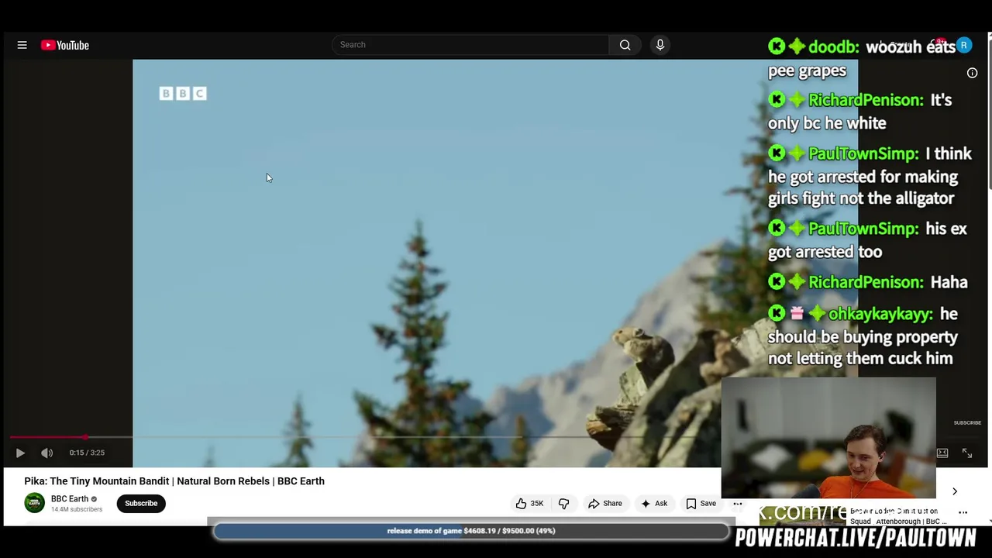Open the Ask AI sparkle button
The image size is (992, 558).
654,504
